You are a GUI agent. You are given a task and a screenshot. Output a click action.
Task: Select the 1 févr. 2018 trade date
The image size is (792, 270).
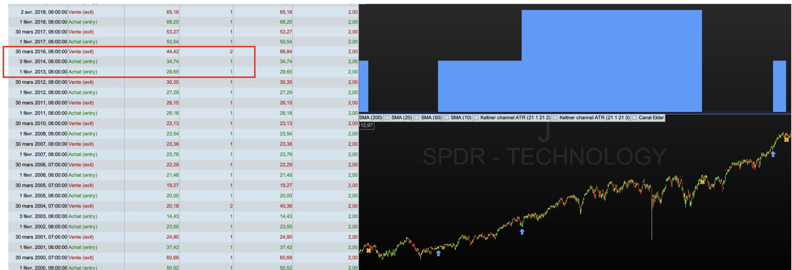(x=43, y=22)
